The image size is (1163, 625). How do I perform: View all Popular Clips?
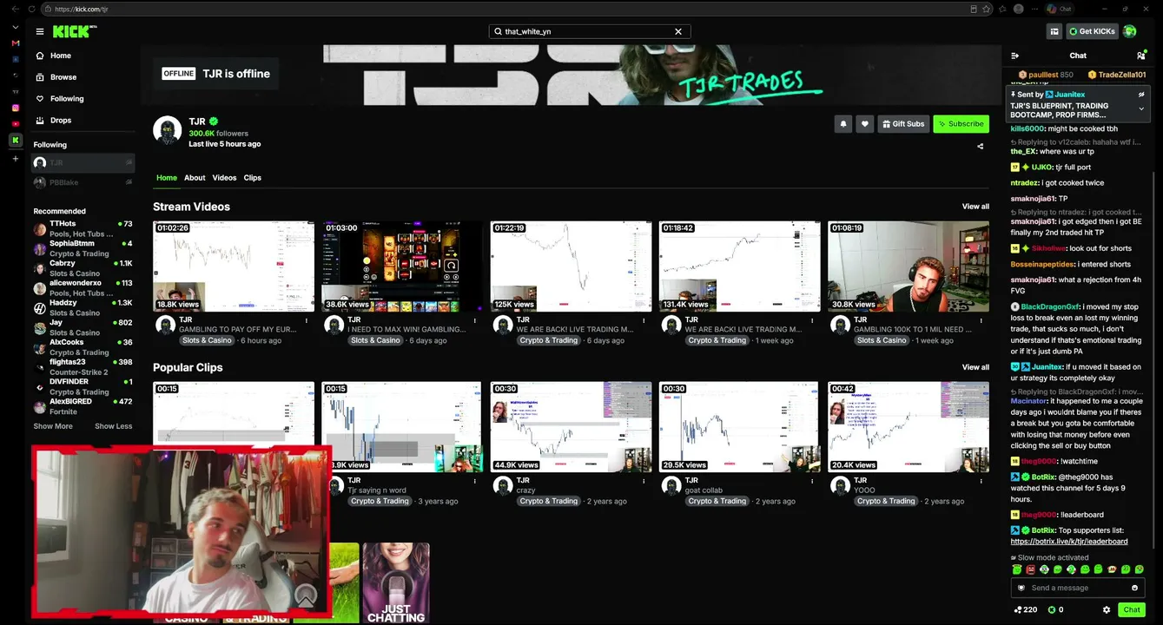coord(975,367)
